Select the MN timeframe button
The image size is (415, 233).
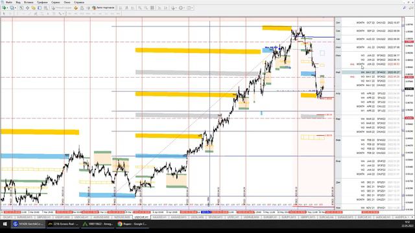119,14
